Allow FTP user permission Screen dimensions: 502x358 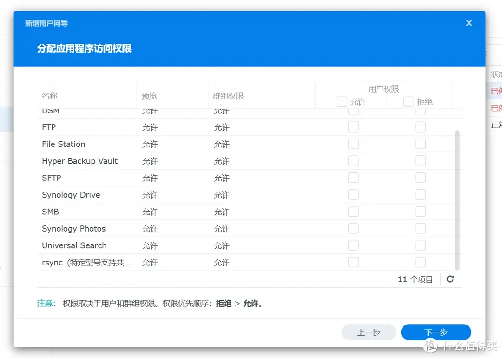pyautogui.click(x=353, y=126)
